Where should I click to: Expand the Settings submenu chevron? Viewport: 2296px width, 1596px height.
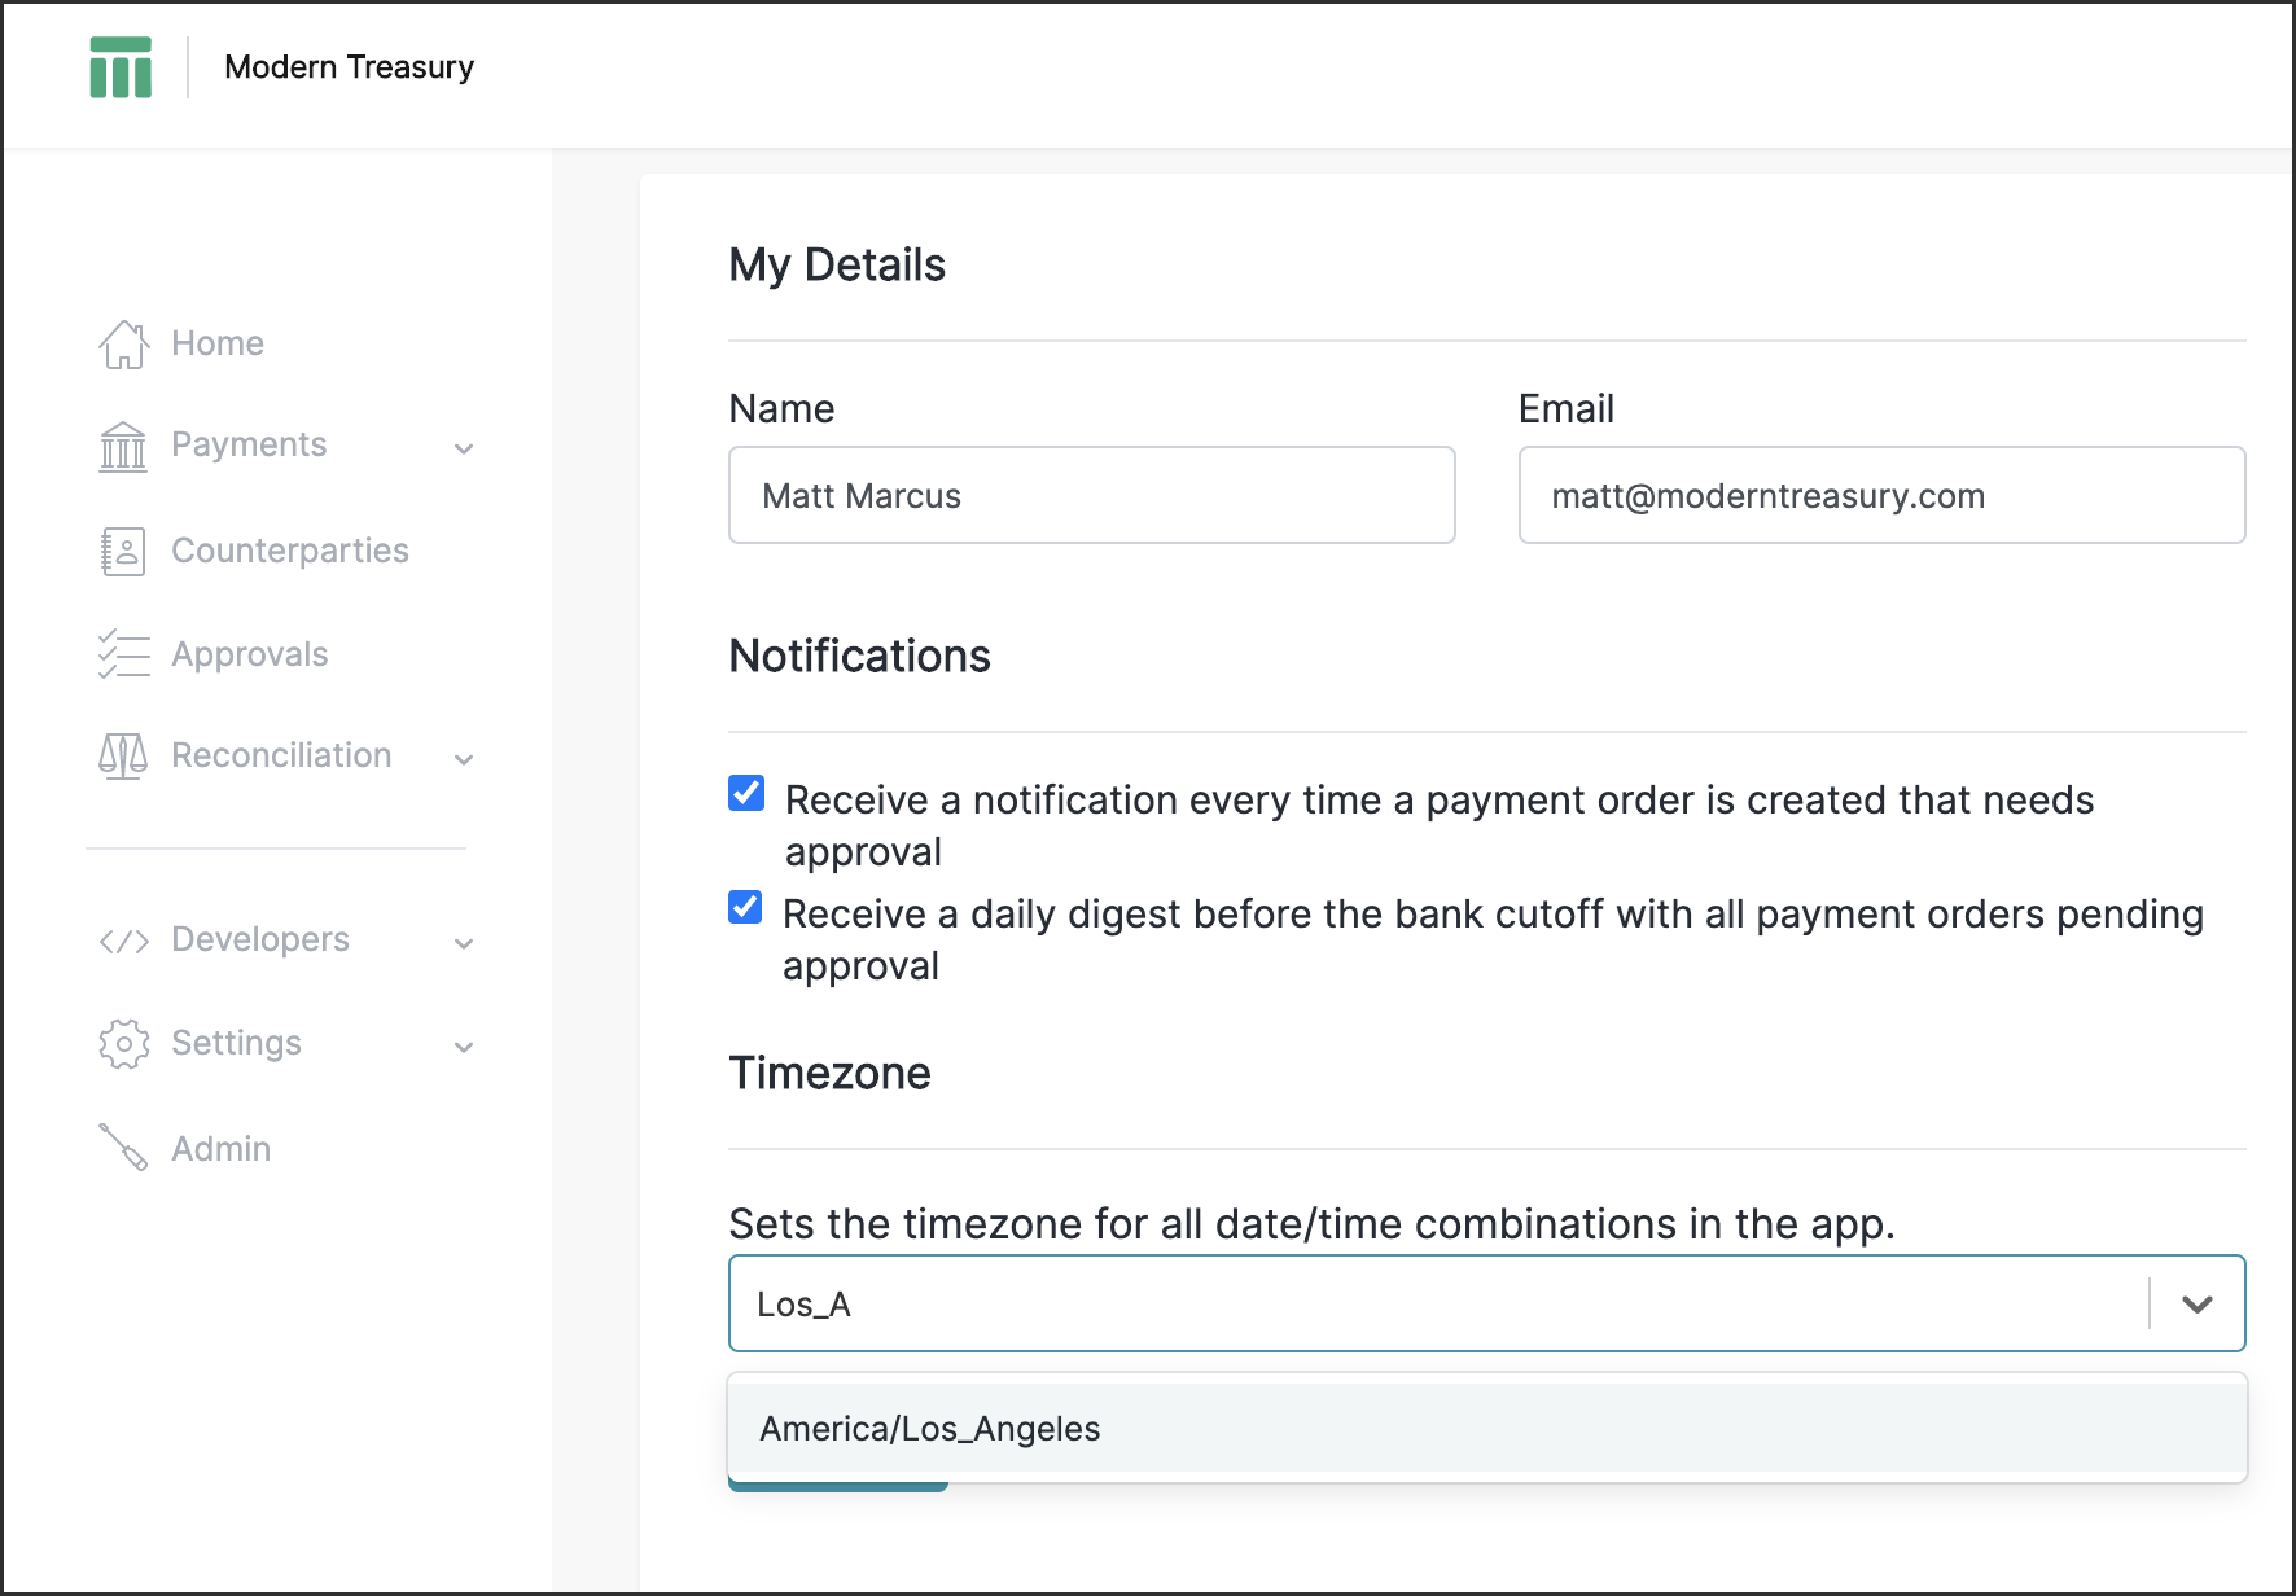coord(463,1048)
